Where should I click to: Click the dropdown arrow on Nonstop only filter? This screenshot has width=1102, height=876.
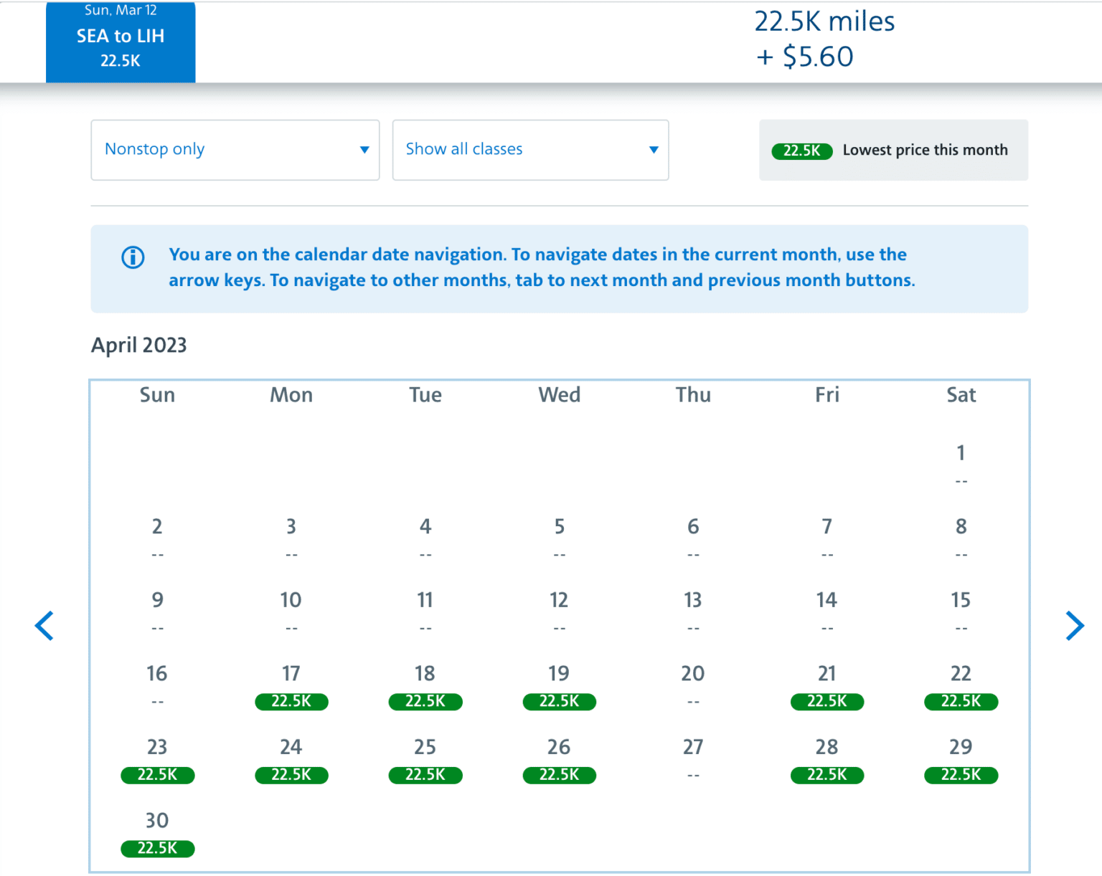[x=363, y=150]
